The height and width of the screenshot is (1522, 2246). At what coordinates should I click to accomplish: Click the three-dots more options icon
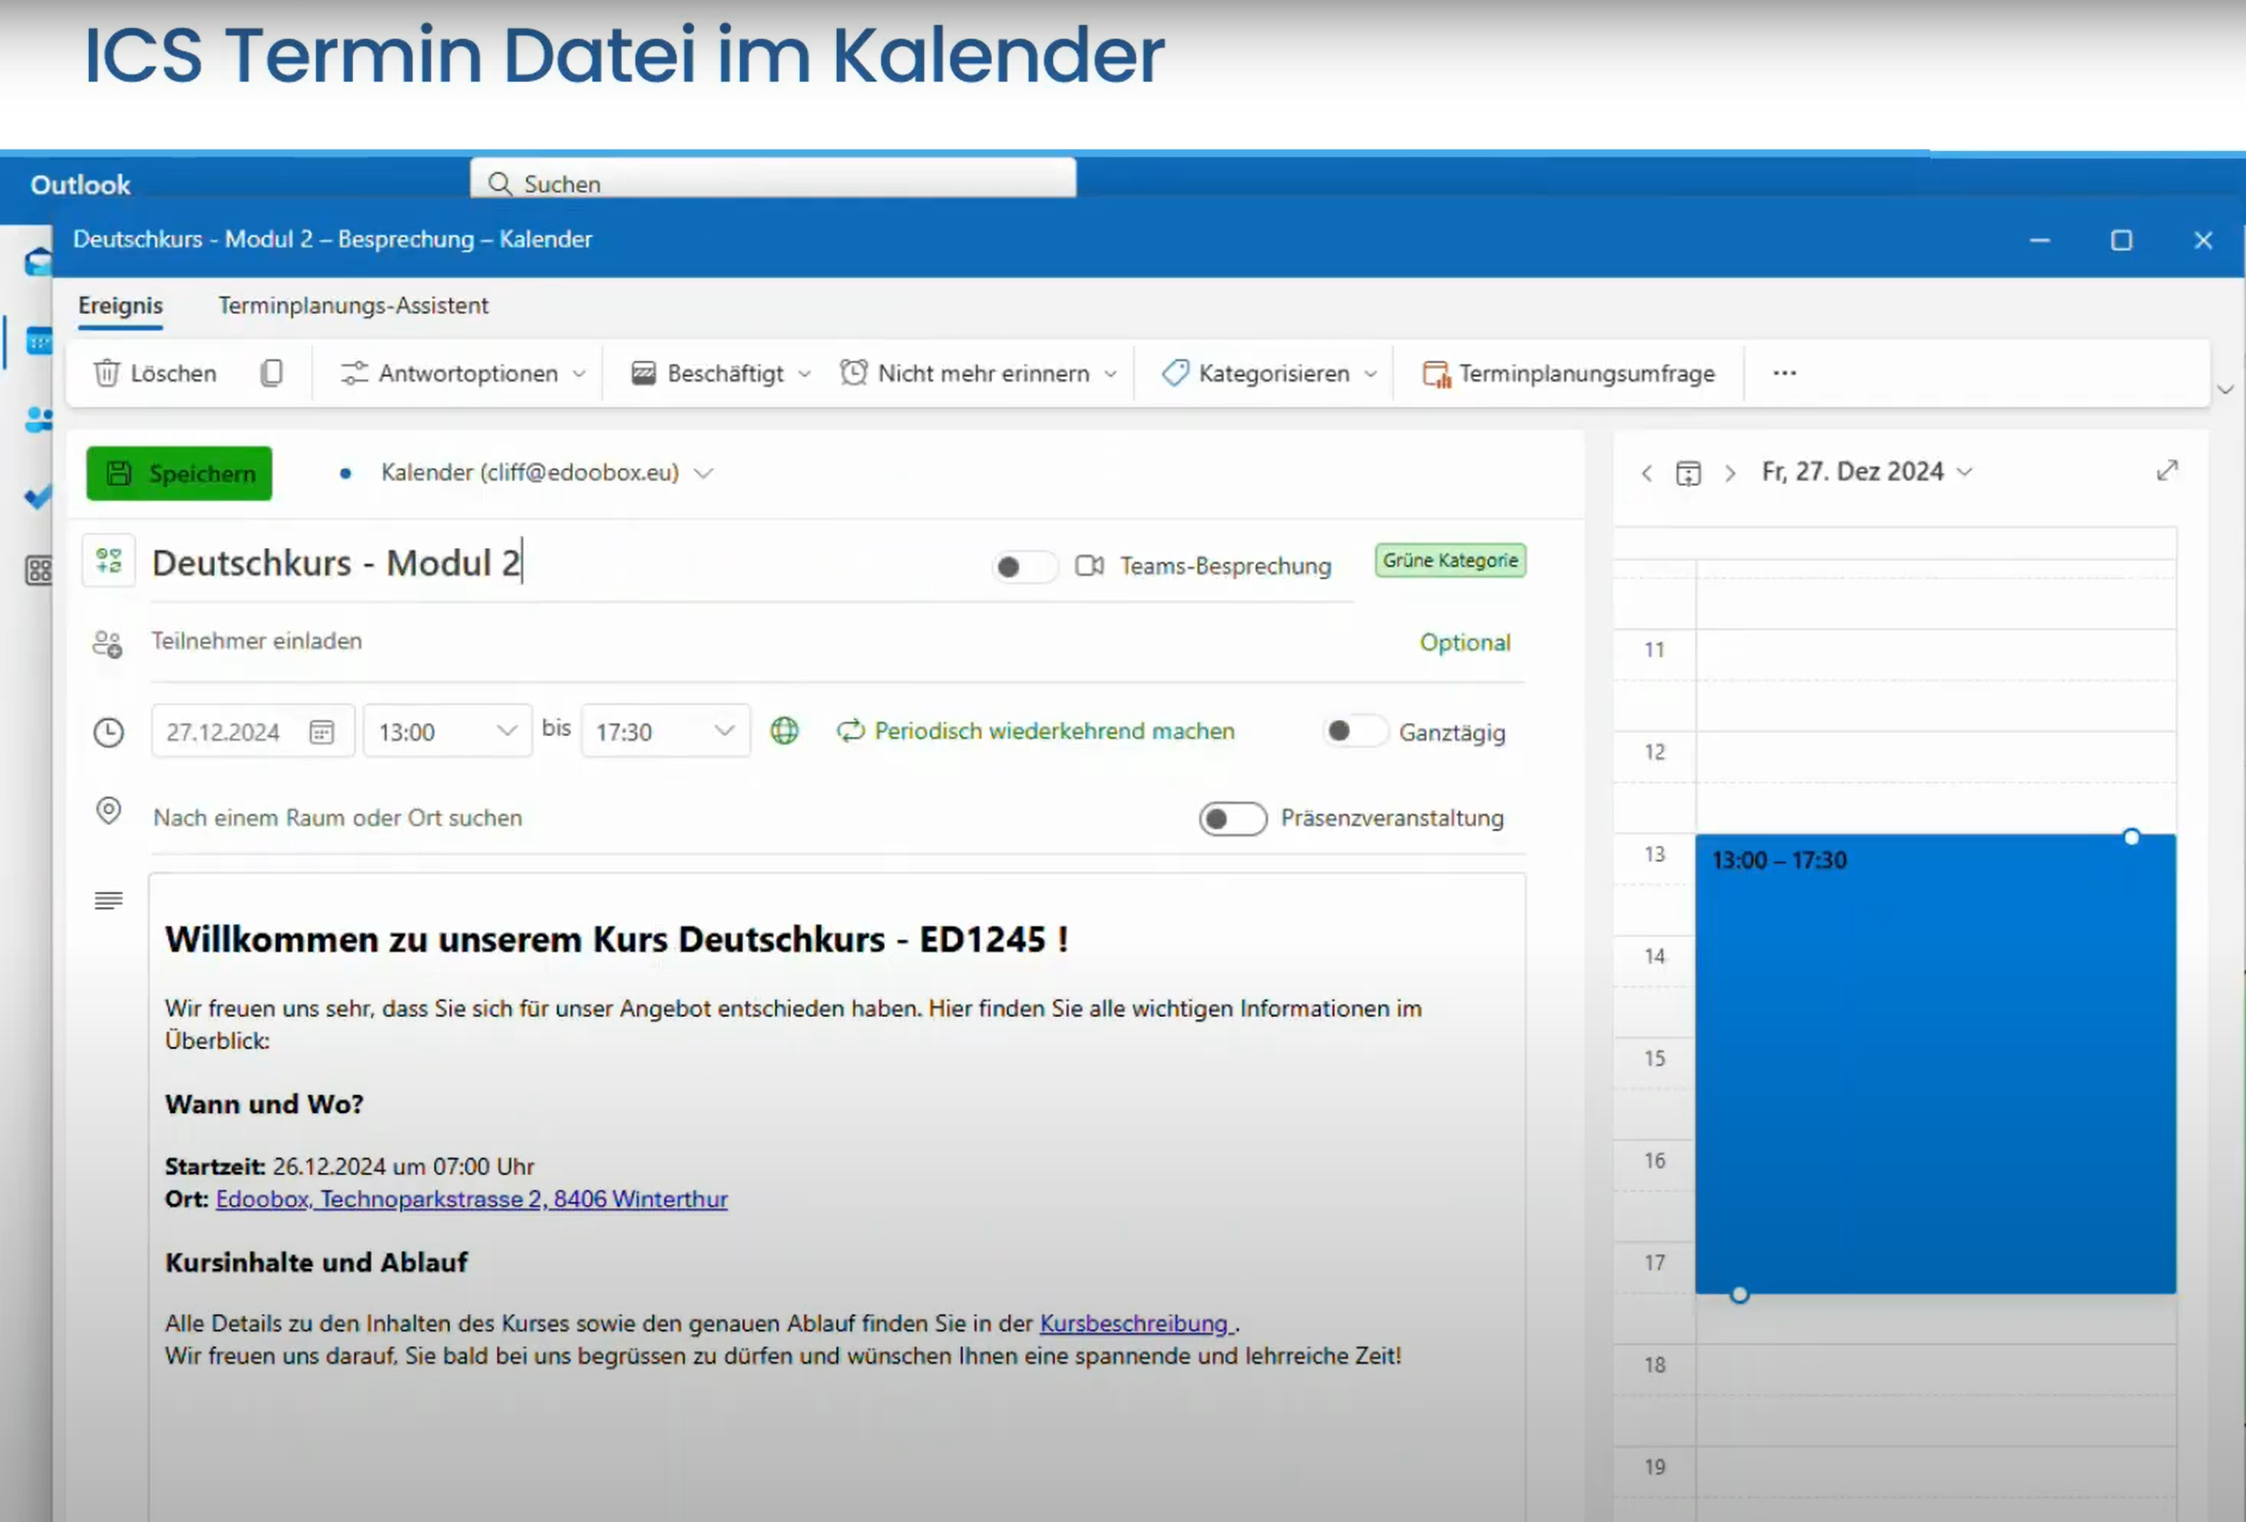[1784, 373]
